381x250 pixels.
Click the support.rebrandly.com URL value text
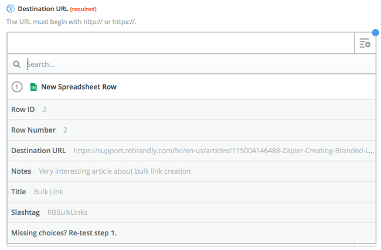pos(224,151)
